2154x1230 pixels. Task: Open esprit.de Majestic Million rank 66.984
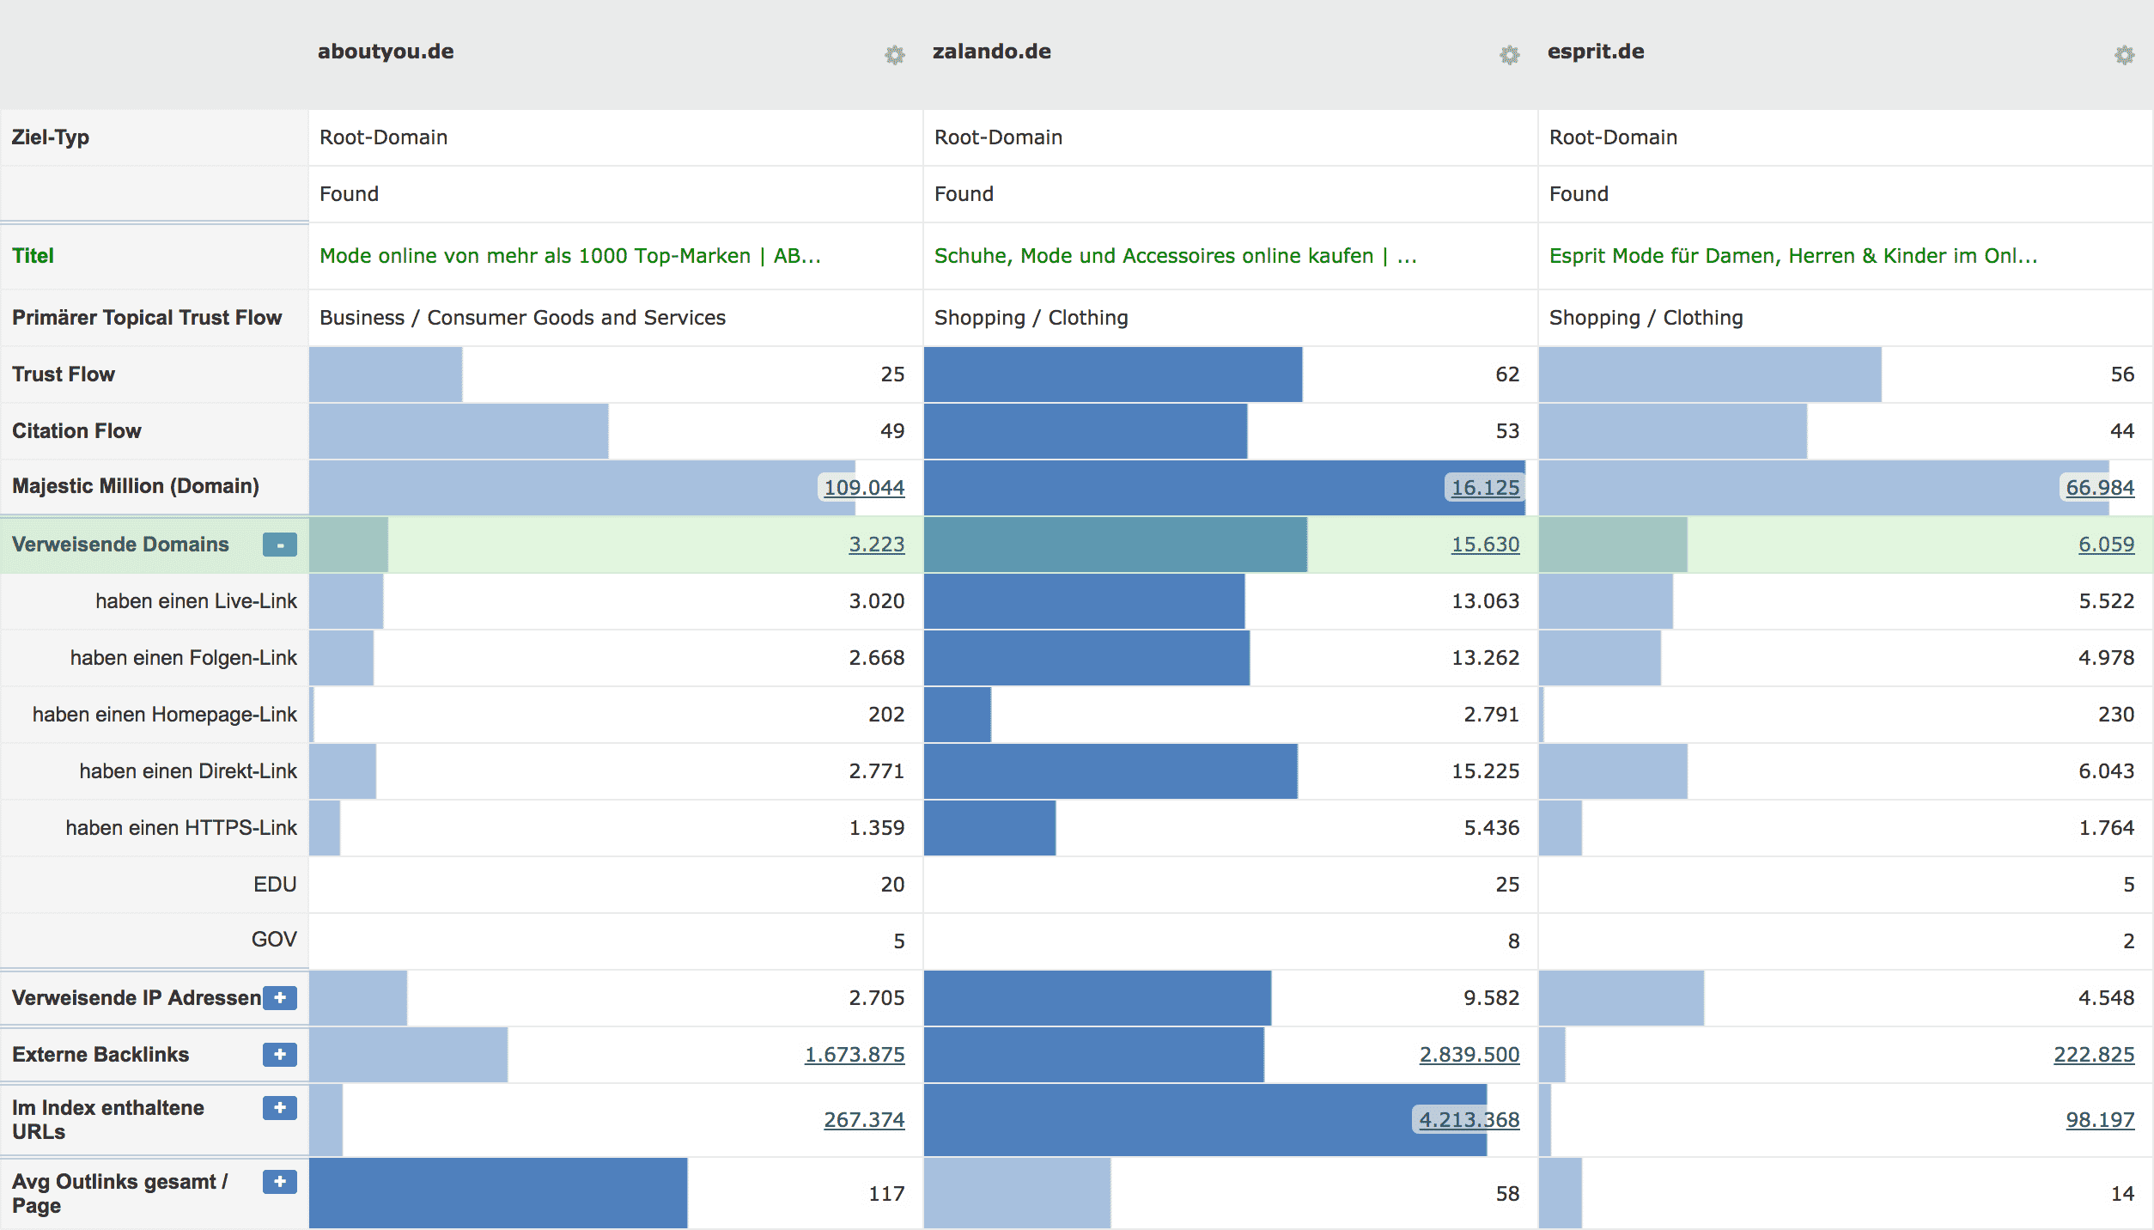(2100, 487)
